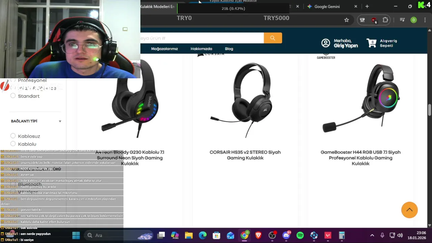
Task: Open the Extensions puzzle-piece menu
Action: click(385, 20)
